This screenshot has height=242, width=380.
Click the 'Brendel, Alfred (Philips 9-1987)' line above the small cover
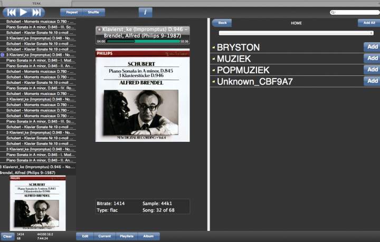pyautogui.click(x=27, y=173)
